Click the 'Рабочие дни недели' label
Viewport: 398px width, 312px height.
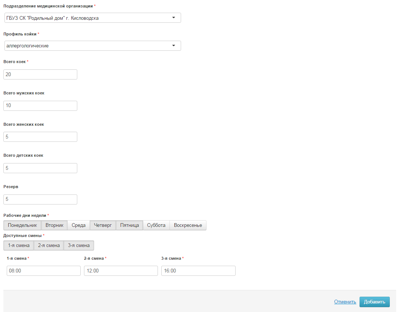25,215
